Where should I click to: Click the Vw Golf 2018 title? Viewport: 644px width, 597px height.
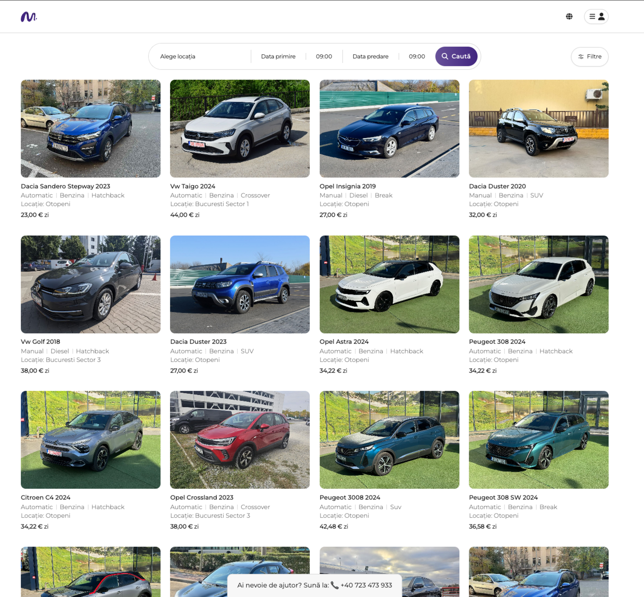[x=40, y=342]
